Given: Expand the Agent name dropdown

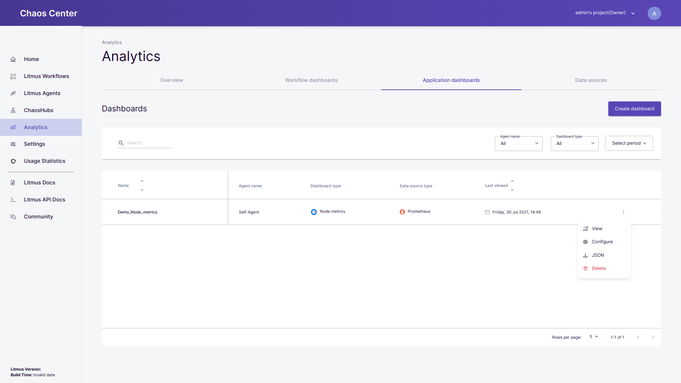Looking at the screenshot, I should point(519,143).
